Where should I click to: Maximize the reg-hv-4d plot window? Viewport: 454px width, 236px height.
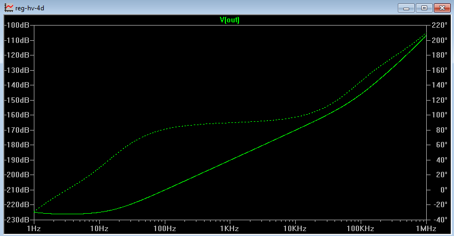click(424, 8)
